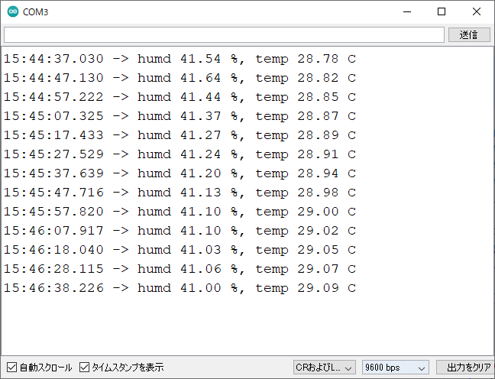Close the COM3 serial monitor window
Image resolution: width=495 pixels, height=379 pixels.
[477, 12]
